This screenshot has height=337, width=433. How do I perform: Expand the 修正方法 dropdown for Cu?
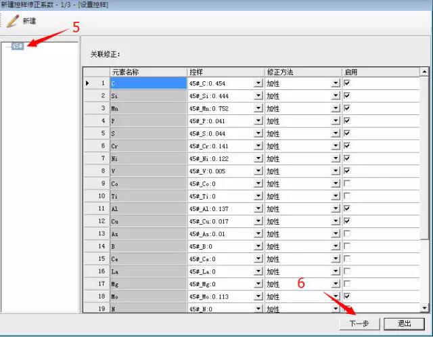(x=336, y=221)
